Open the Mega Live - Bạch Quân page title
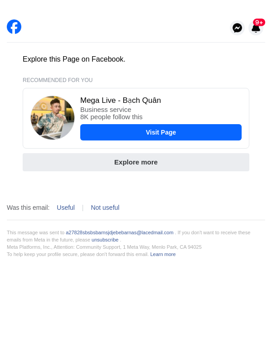272x348 pixels. (121, 101)
